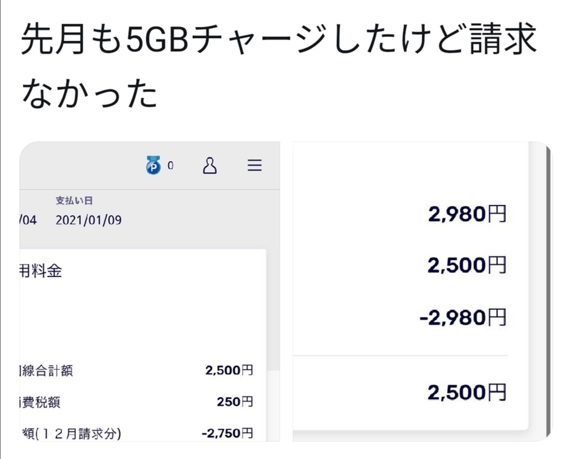Click the gray scrollbar on right image edge

[x=547, y=291]
